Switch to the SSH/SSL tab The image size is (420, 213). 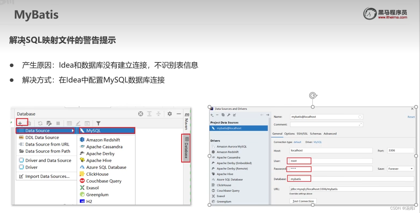click(302, 134)
